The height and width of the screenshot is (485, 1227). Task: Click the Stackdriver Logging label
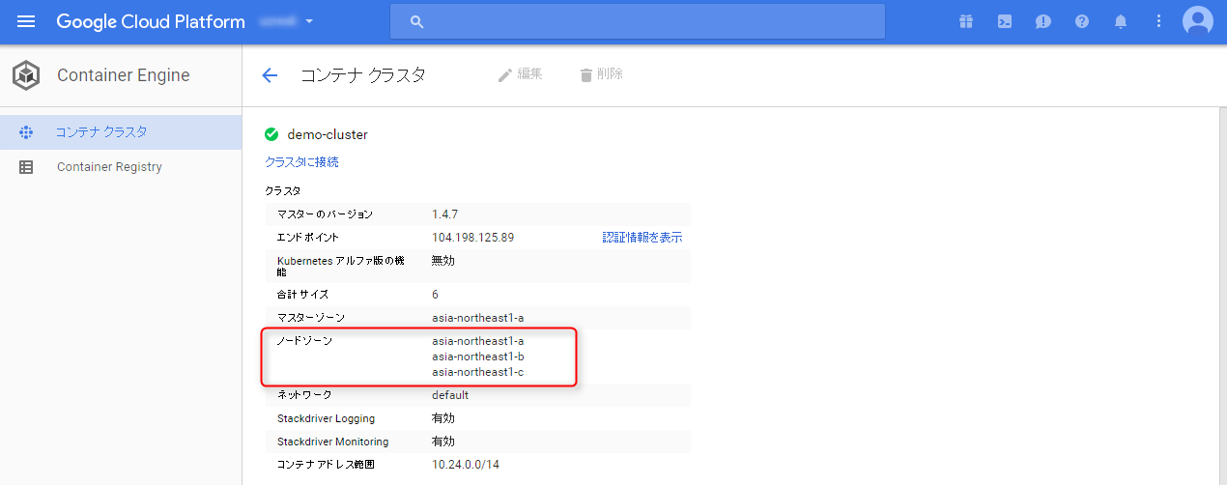click(x=326, y=418)
